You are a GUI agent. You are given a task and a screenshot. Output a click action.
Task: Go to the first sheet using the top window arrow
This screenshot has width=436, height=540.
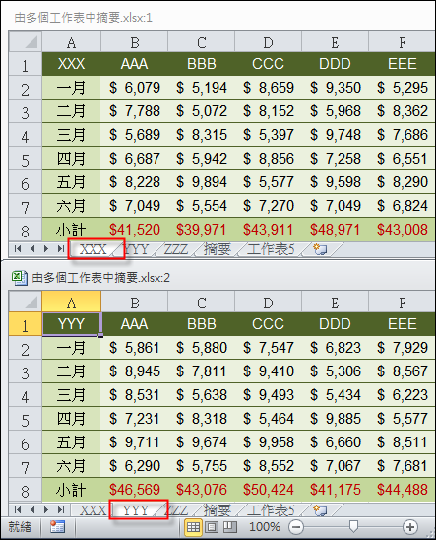[x=18, y=248]
